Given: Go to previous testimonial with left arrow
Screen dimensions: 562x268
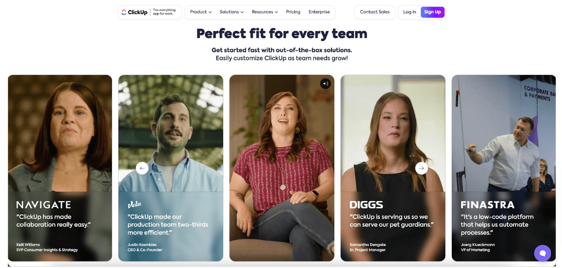Looking at the screenshot, I should (142, 168).
